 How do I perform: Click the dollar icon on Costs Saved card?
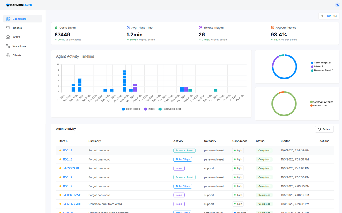pyautogui.click(x=56, y=27)
